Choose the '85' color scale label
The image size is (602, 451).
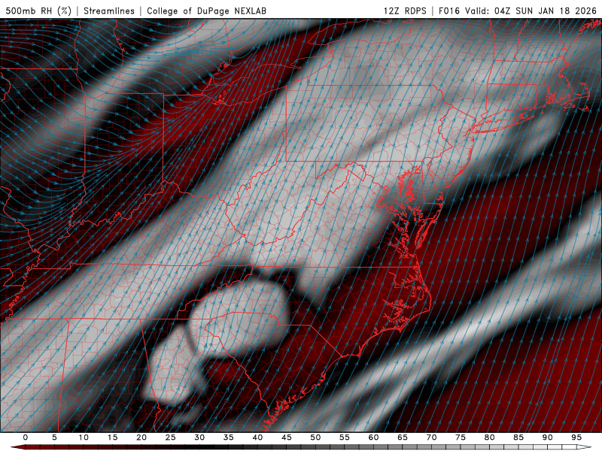tap(518, 437)
